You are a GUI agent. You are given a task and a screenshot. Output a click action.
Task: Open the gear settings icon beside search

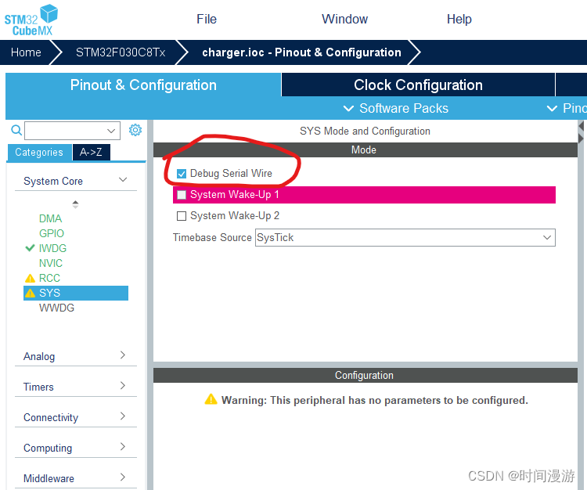coord(135,130)
